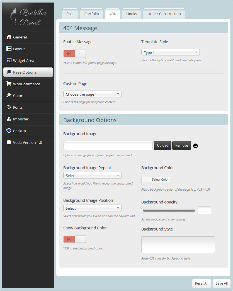Click the image preview icon beside Remove
233x291 pixels.
[x=195, y=146]
